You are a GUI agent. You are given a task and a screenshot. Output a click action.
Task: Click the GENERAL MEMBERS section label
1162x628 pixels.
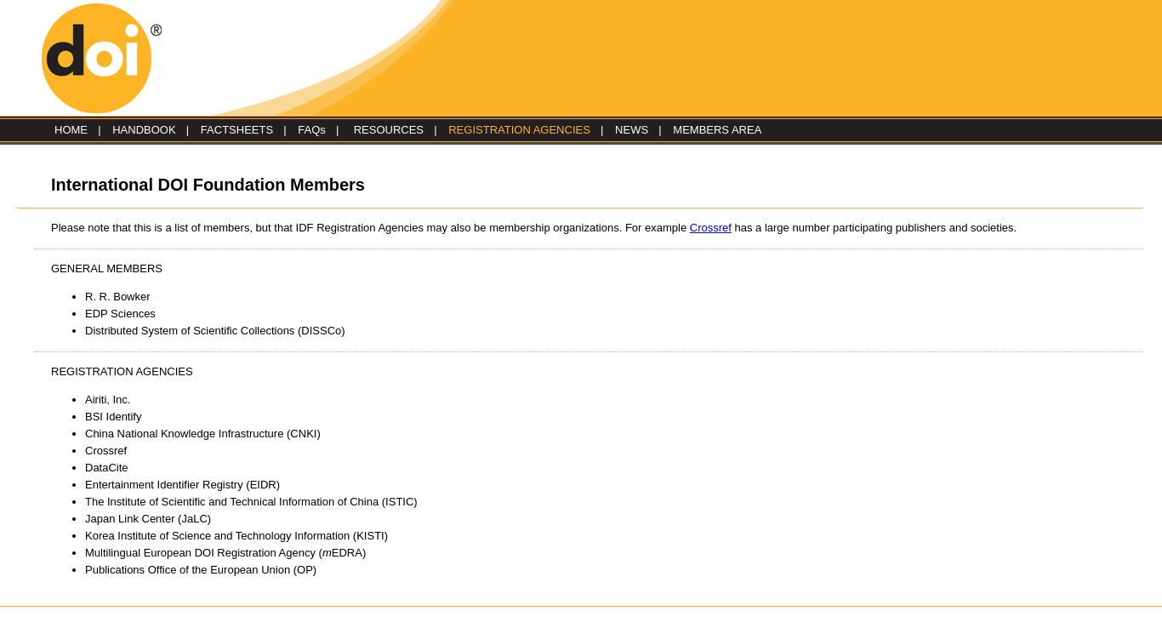[106, 269]
